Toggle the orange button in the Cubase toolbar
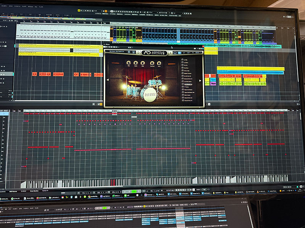Image resolution: width=305 pixels, height=228 pixels. [x=106, y=11]
